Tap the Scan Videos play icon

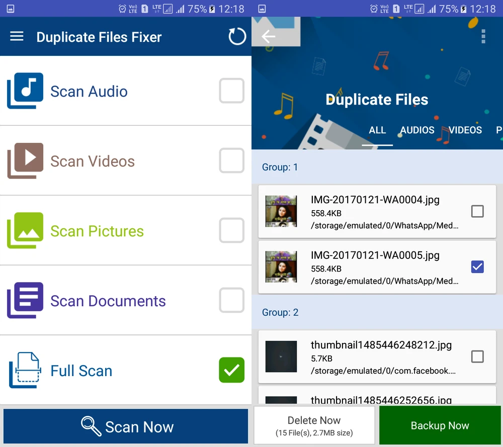tap(25, 160)
